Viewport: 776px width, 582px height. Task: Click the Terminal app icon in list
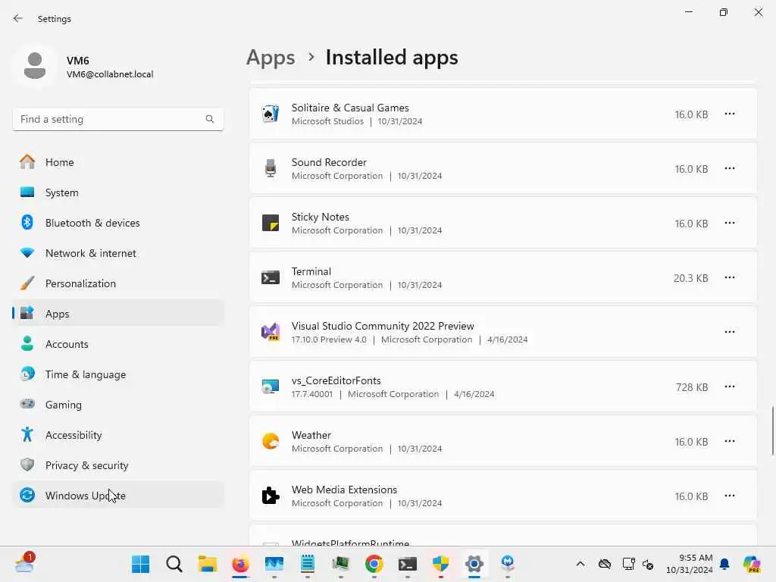(271, 277)
